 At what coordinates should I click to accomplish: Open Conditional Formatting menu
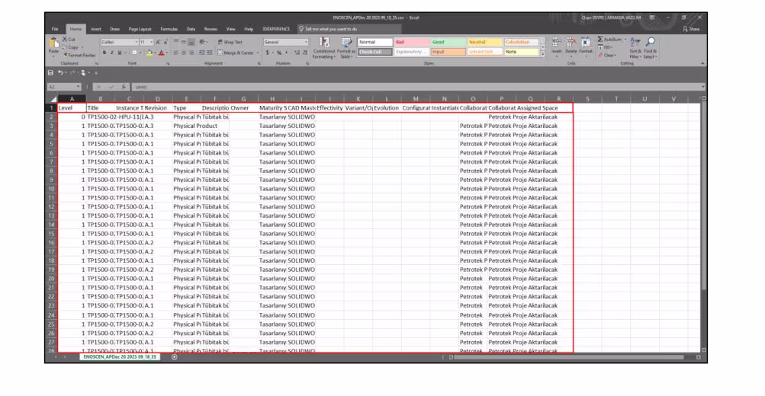[x=324, y=48]
